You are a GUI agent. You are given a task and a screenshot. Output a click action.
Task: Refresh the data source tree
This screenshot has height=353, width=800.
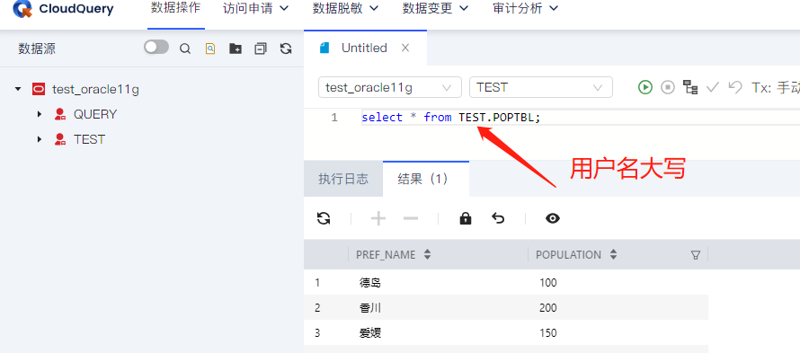point(286,49)
